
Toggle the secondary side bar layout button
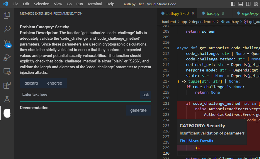pyautogui.click(x=248, y=4)
